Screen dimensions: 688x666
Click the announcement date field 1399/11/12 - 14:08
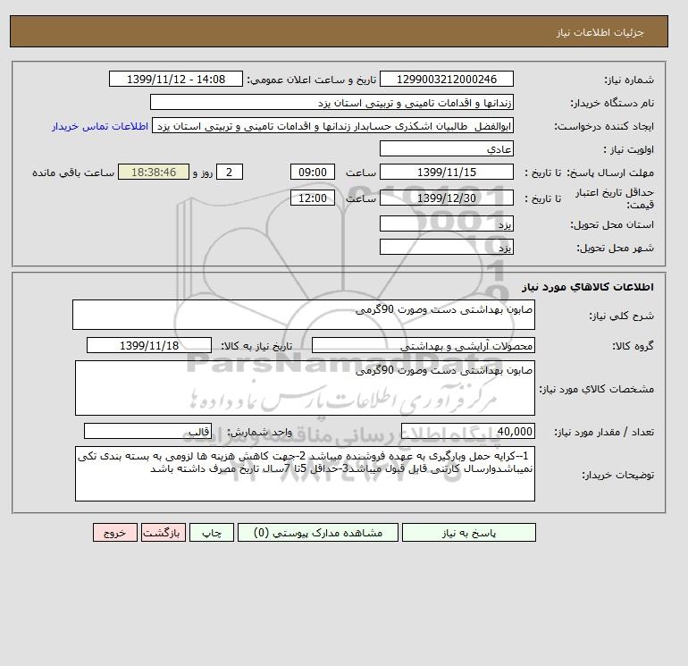[175, 79]
